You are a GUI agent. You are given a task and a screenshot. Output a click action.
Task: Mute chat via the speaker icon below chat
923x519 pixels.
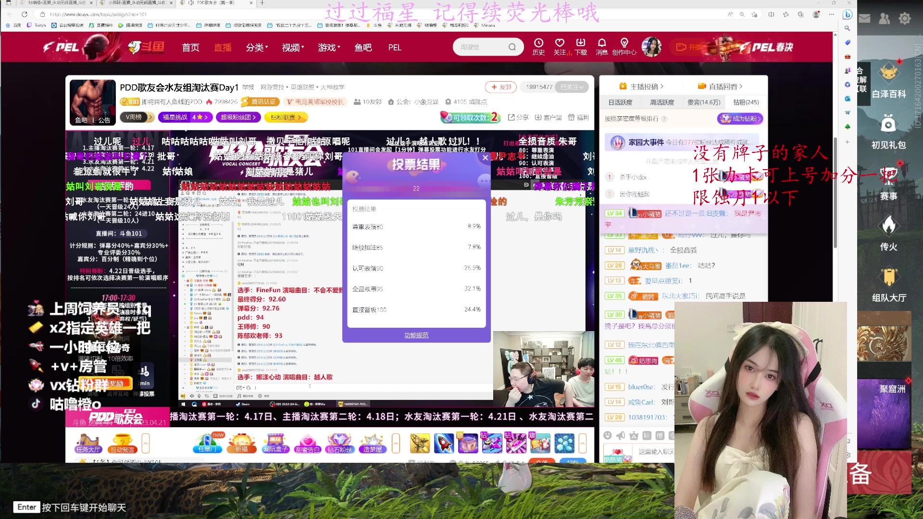point(621,435)
